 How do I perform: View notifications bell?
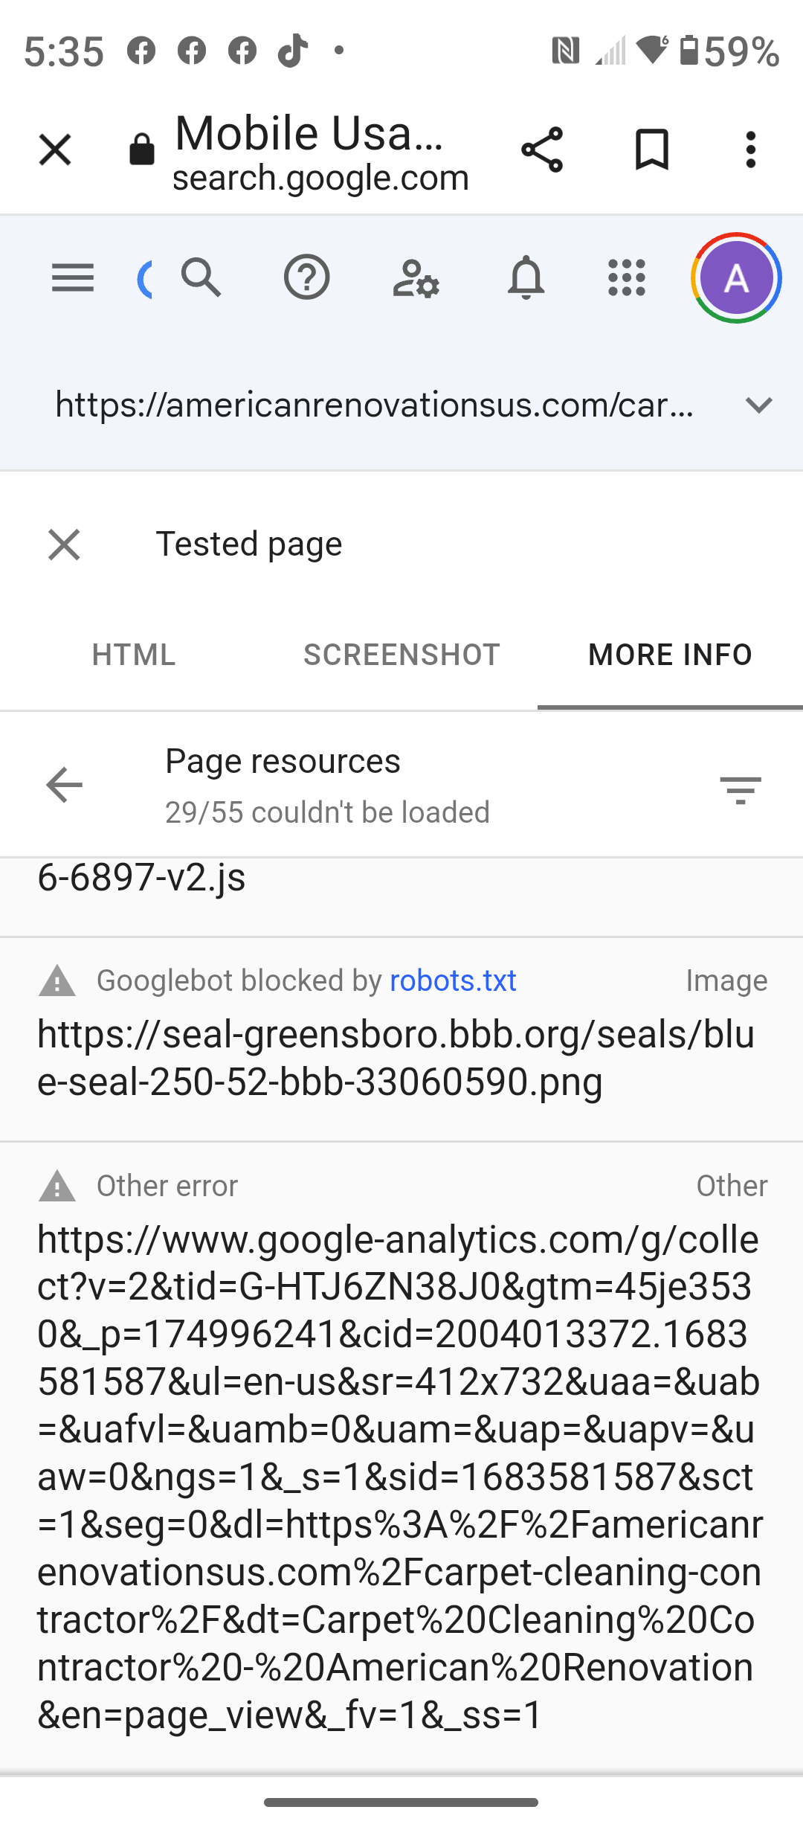point(526,278)
